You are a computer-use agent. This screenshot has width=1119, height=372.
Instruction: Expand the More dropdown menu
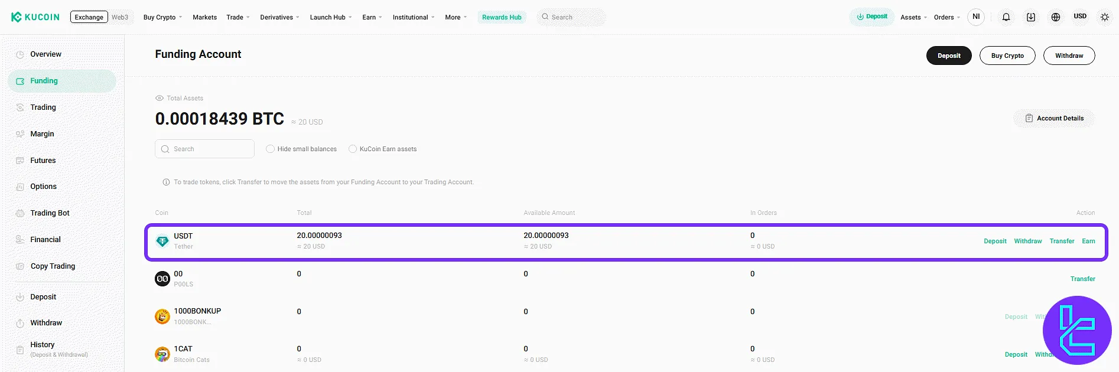coord(456,17)
